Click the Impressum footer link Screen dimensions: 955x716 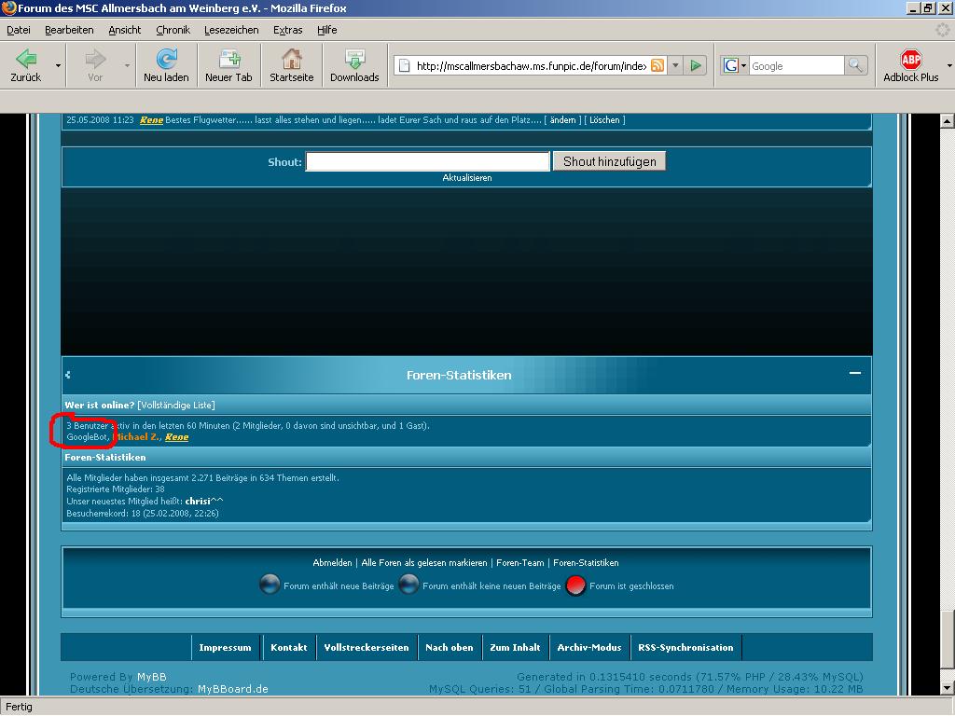point(225,647)
